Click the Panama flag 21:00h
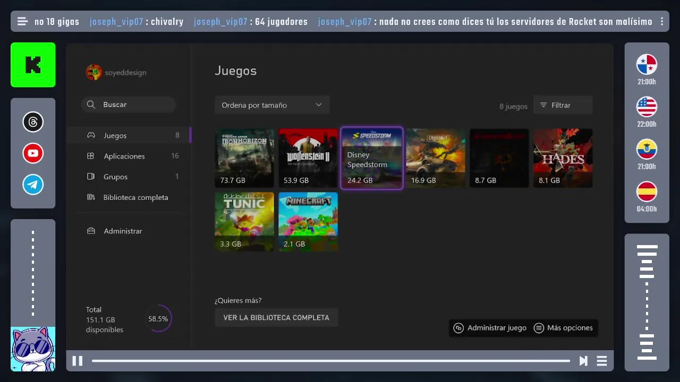The image size is (680, 382). coord(647,65)
